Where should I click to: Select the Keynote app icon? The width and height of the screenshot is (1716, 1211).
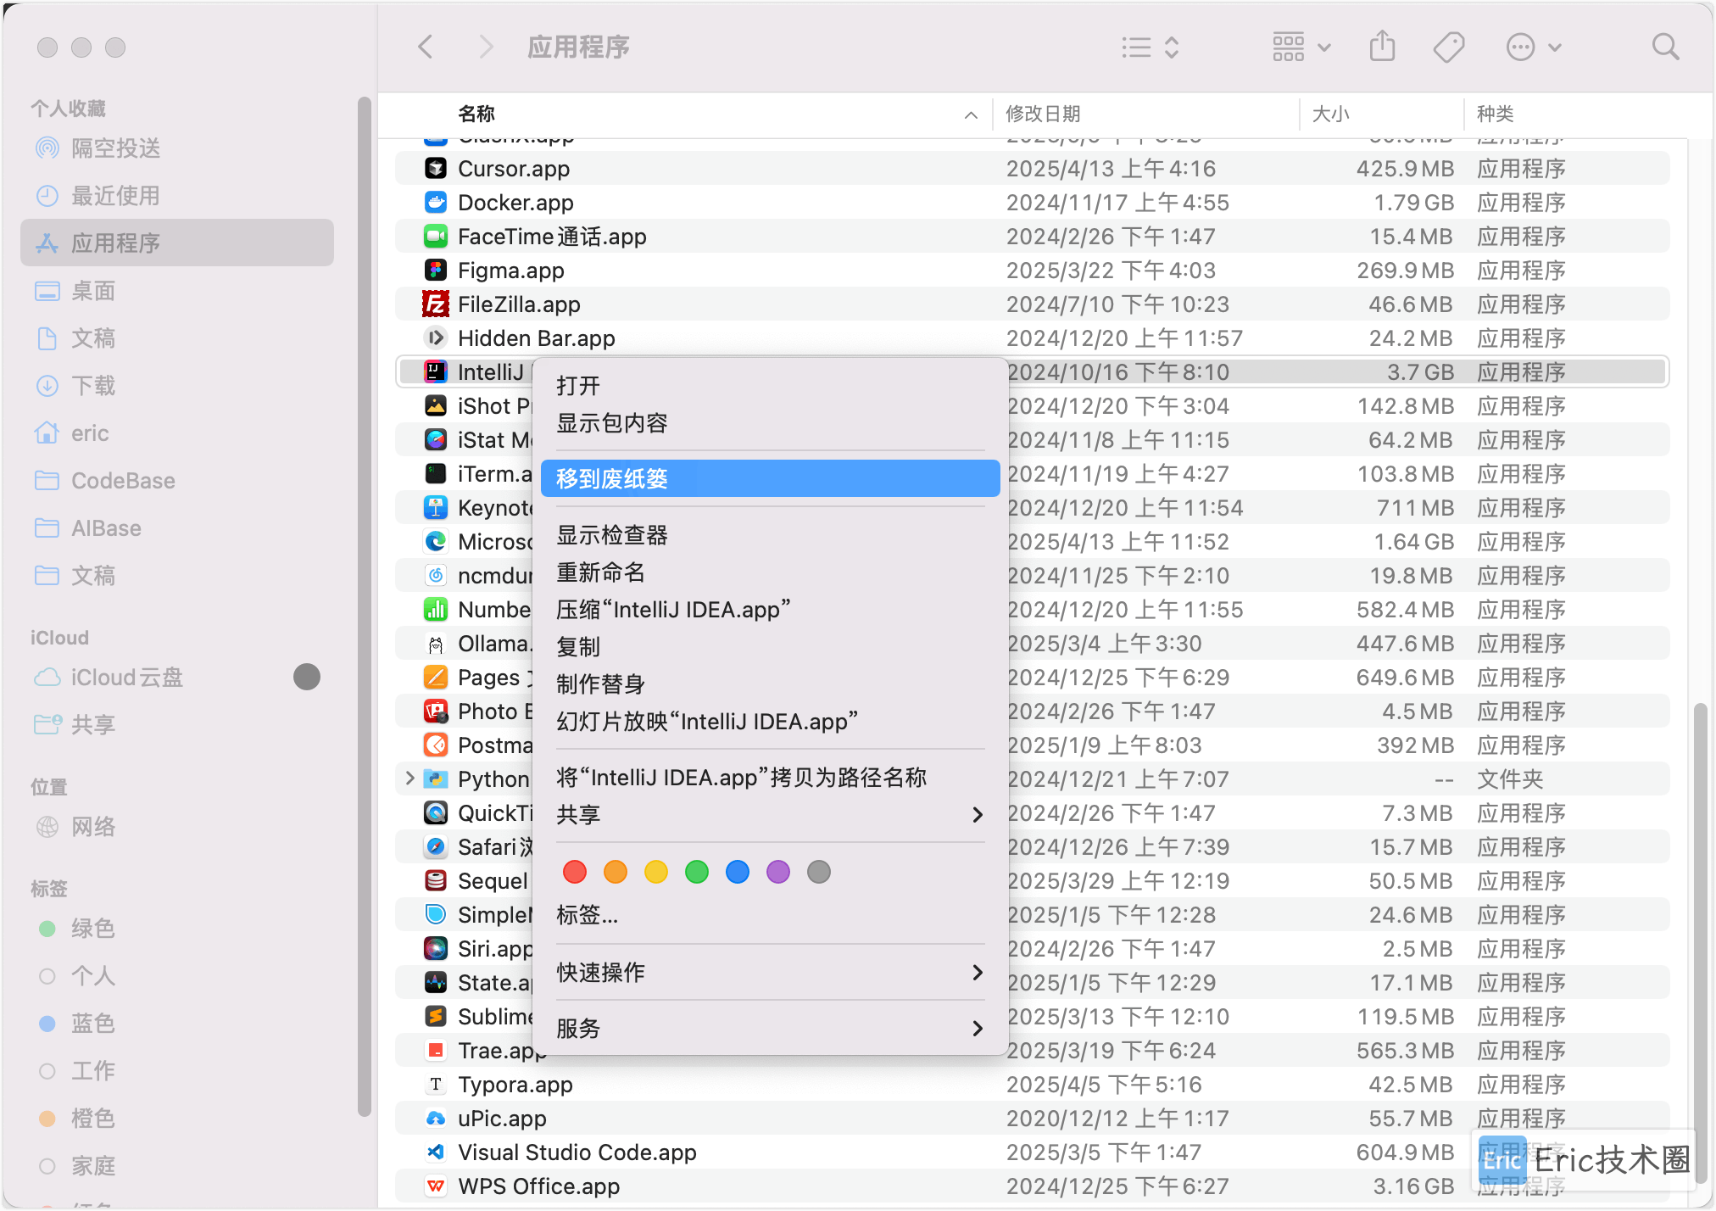436,508
